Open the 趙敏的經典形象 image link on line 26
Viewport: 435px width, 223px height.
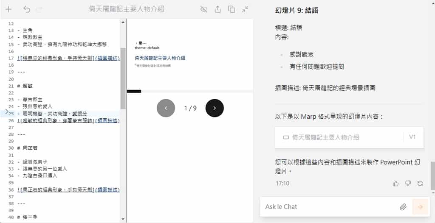pos(68,120)
